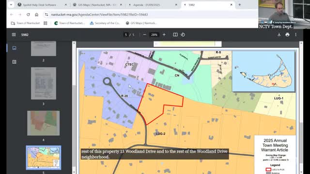Image resolution: width=310 pixels, height=174 pixels.
Task: Toggle the PDF sidebar hamburger menu
Action: (x=14, y=35)
